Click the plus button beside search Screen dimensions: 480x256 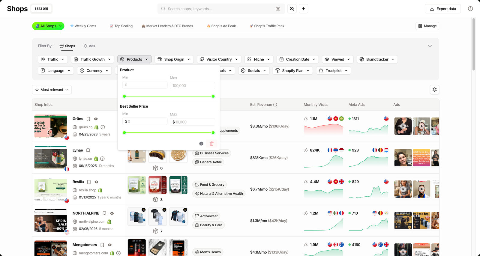[303, 9]
